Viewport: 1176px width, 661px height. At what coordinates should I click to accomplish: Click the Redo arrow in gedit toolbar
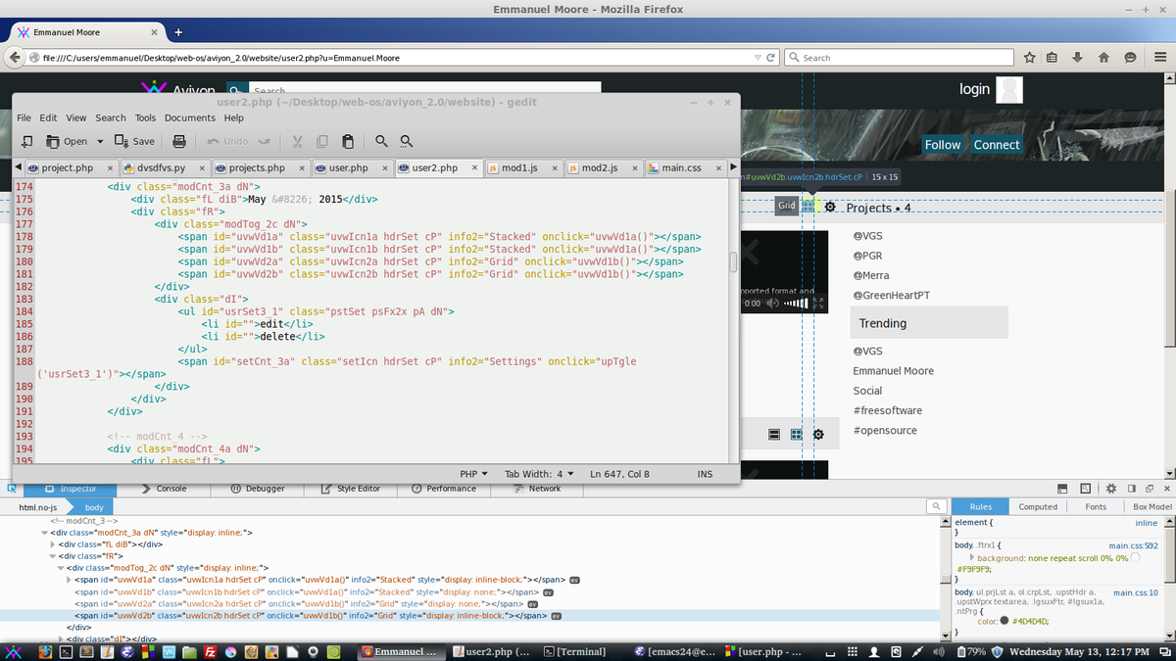click(x=265, y=141)
